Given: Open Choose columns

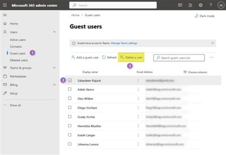Looking at the screenshot, I should point(196,72).
